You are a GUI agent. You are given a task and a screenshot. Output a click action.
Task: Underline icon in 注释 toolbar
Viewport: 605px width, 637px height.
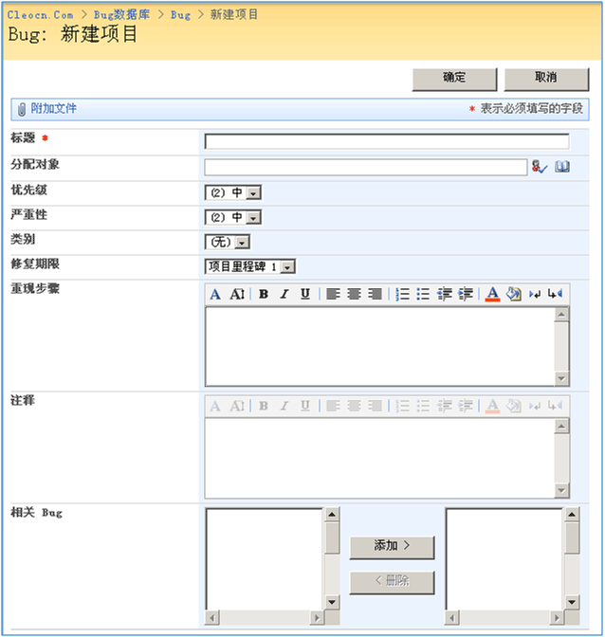(305, 406)
